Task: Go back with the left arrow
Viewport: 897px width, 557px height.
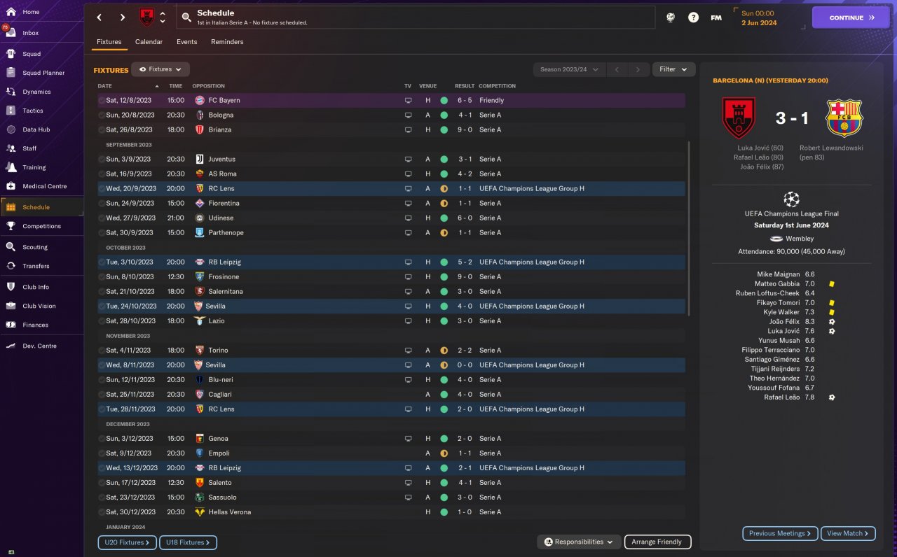Action: pyautogui.click(x=99, y=17)
